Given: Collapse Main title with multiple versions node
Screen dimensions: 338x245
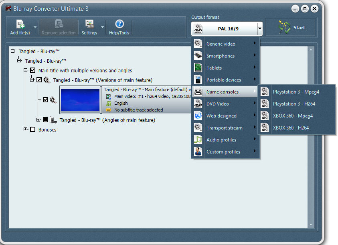Looking at the screenshot, I should [26, 70].
